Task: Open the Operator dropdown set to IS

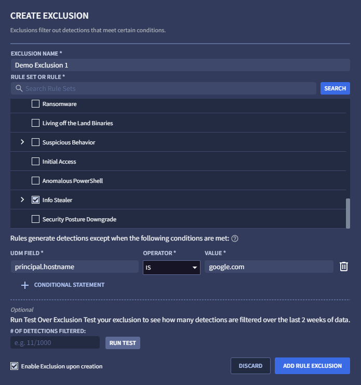Action: coord(171,267)
